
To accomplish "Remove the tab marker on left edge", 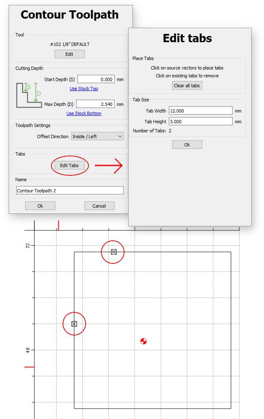I will point(74,323).
